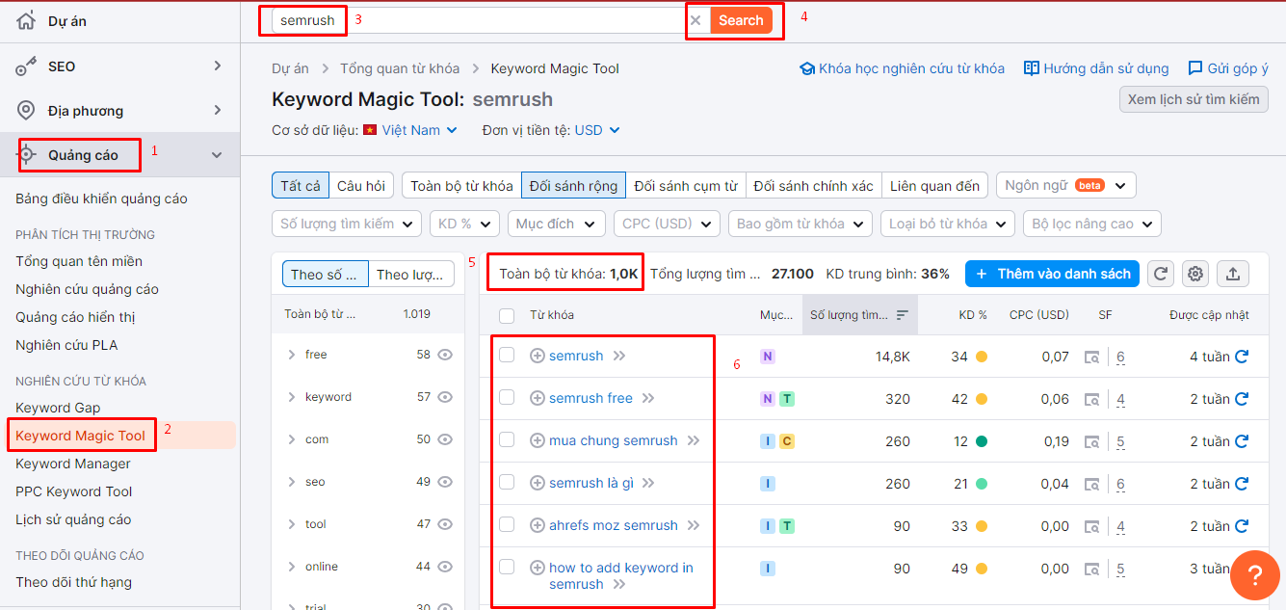Check the box for semrush free row
The image size is (1286, 610).
(x=507, y=398)
